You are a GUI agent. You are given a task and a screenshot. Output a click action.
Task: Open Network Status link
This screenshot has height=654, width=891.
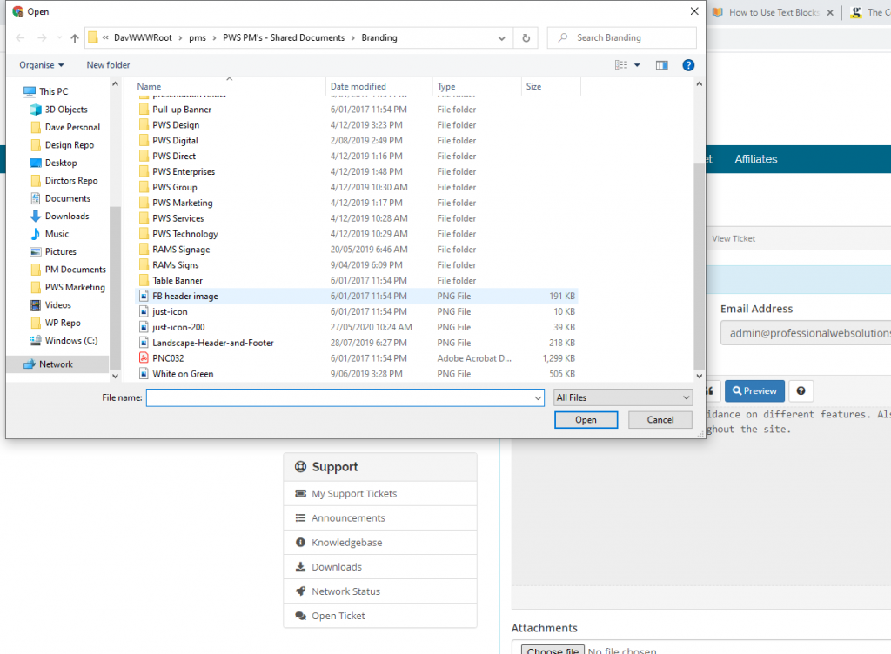tap(345, 591)
